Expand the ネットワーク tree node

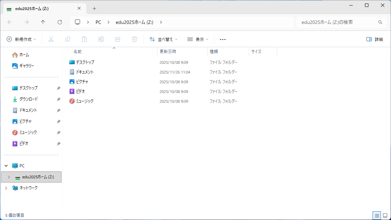[x=6, y=188]
